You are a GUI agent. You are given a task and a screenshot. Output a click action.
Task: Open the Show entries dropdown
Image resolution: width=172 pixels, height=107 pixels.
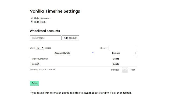[x=40, y=48]
